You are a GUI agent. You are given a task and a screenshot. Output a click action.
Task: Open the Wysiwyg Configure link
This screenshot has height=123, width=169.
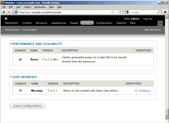pyautogui.click(x=144, y=91)
